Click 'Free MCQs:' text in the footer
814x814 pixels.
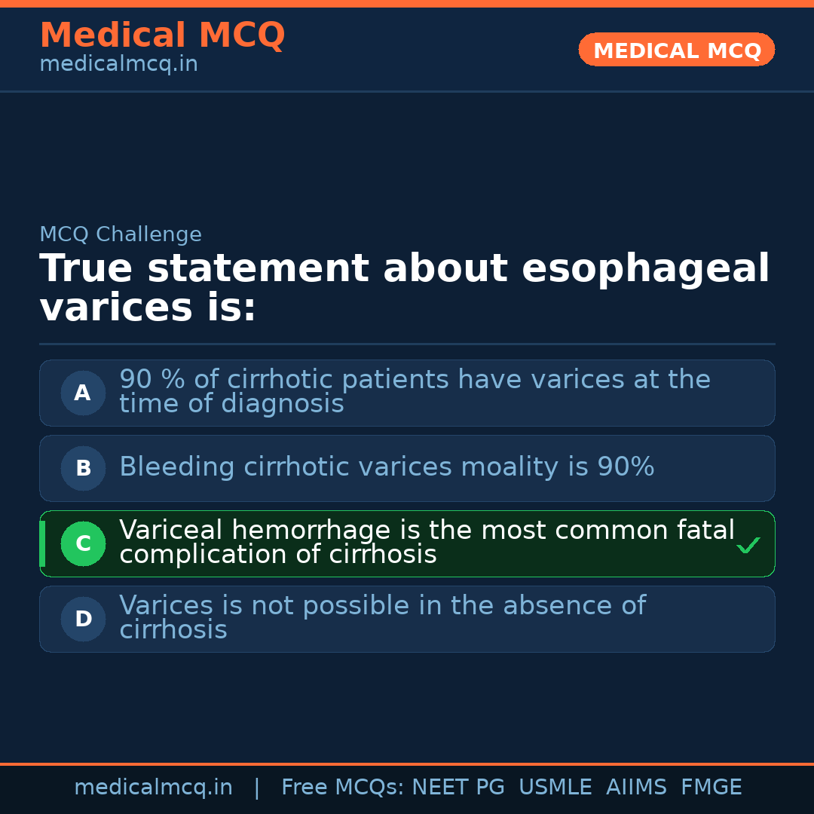(343, 788)
